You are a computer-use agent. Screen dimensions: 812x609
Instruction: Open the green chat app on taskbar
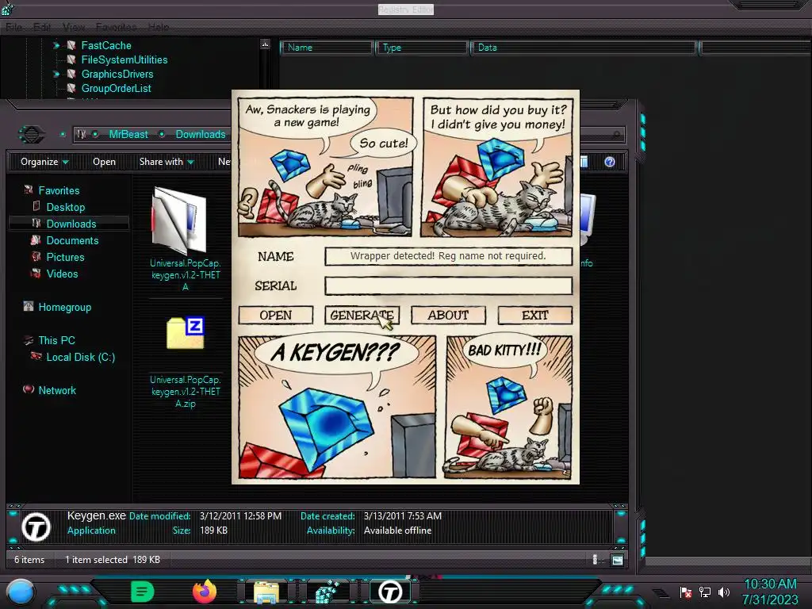click(x=143, y=592)
